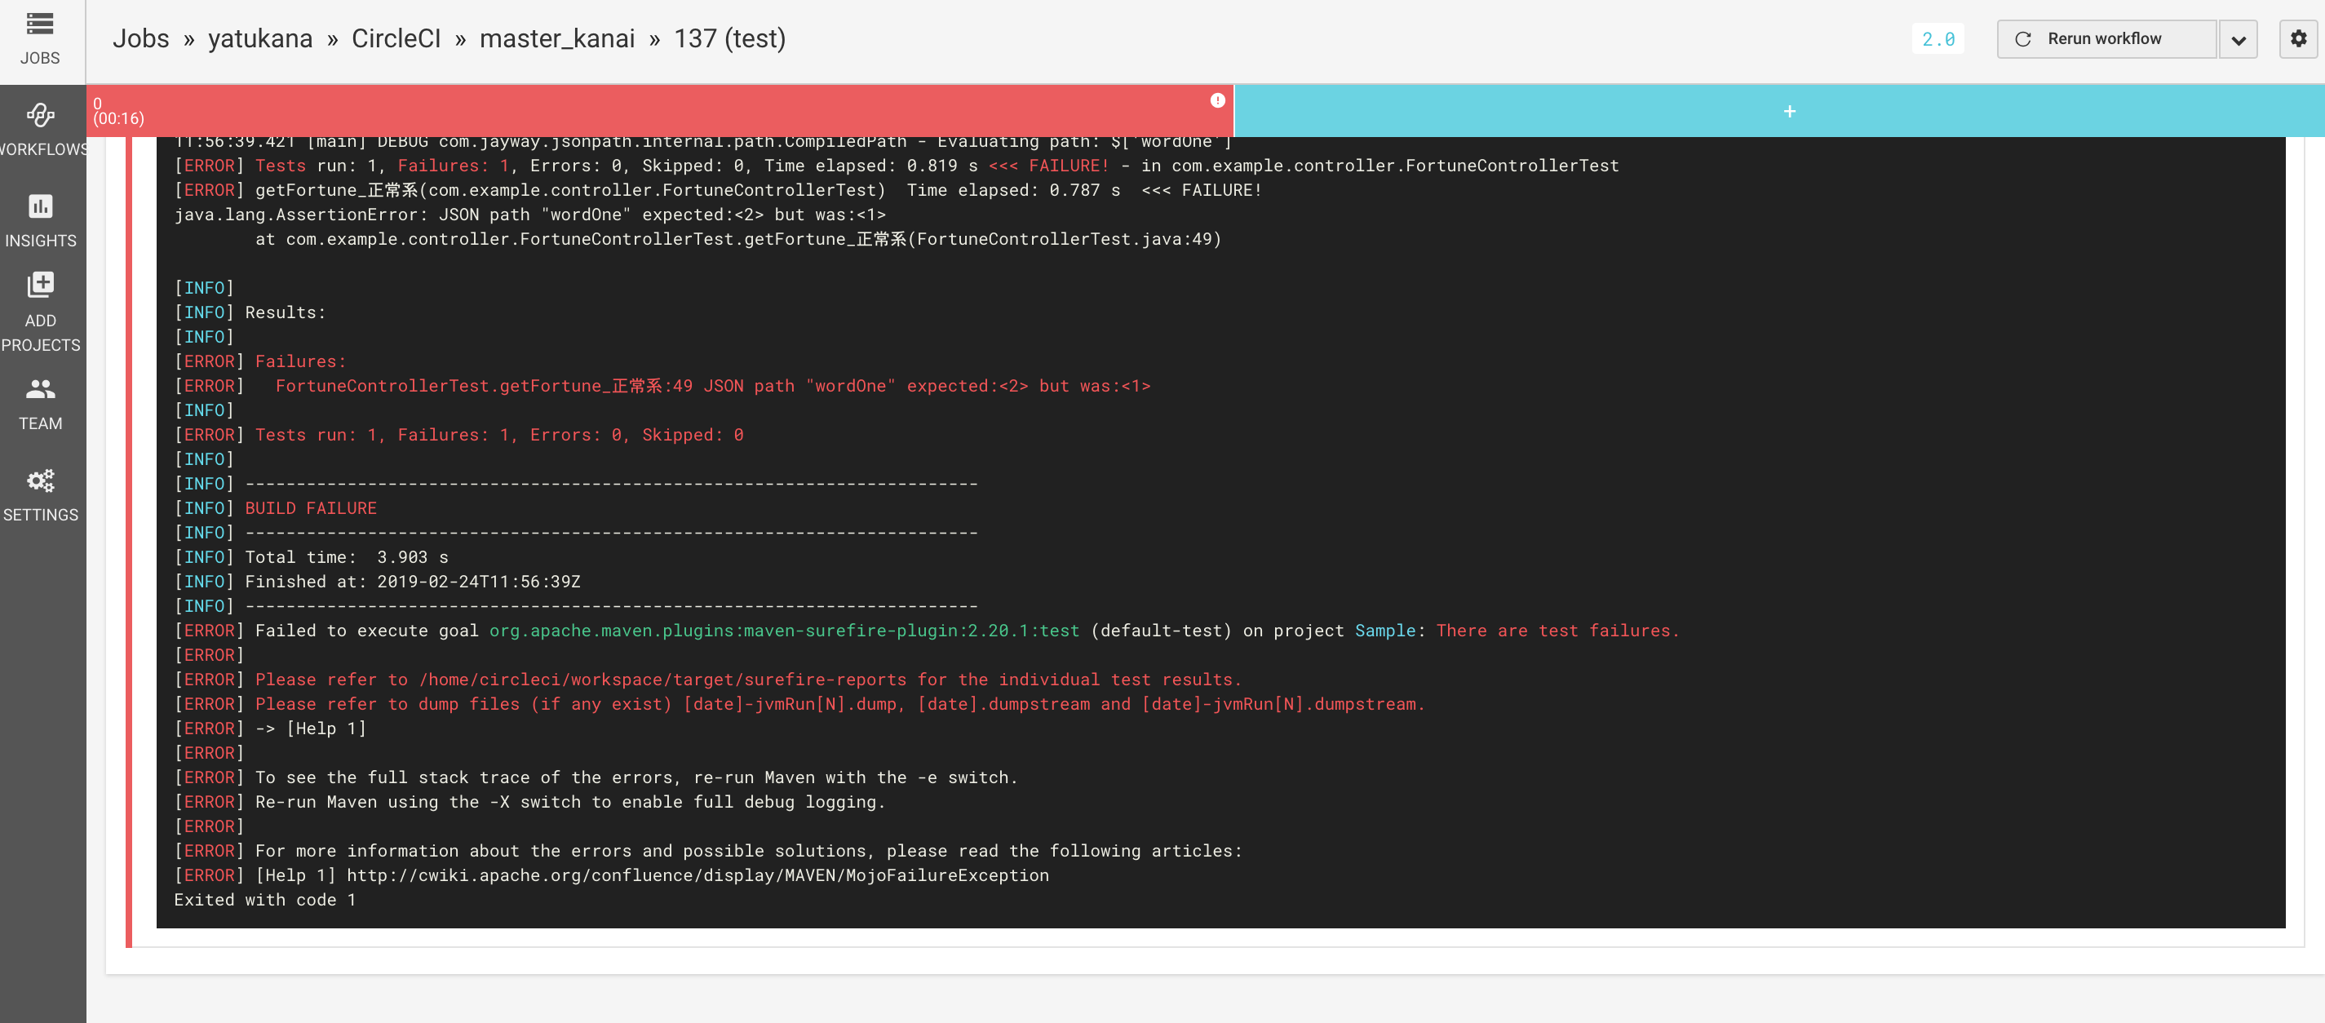
Task: Click the BUILD FAILURE log line
Action: click(311, 508)
